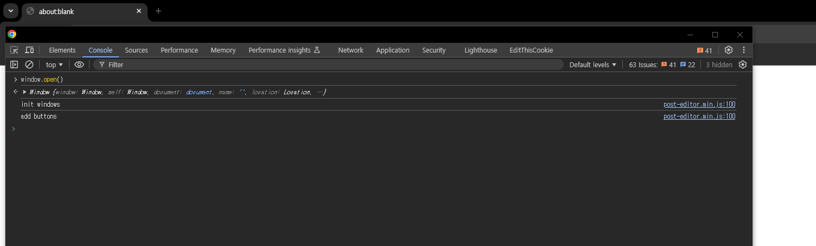816x246 pixels.
Task: Open console settings gear icon
Action: coord(743,64)
